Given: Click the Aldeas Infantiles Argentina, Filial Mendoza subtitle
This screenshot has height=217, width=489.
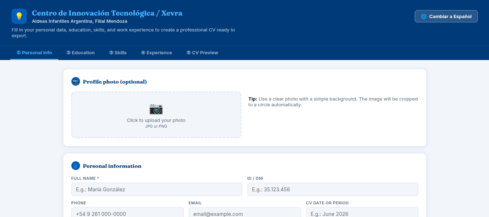Looking at the screenshot, I should 79,21.
